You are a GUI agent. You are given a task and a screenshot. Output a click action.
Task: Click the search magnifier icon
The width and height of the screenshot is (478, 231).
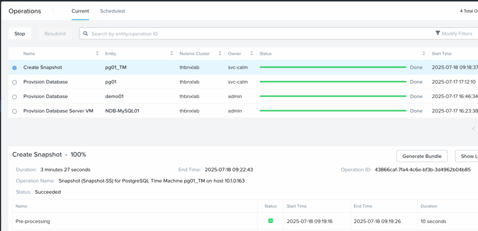pyautogui.click(x=86, y=34)
